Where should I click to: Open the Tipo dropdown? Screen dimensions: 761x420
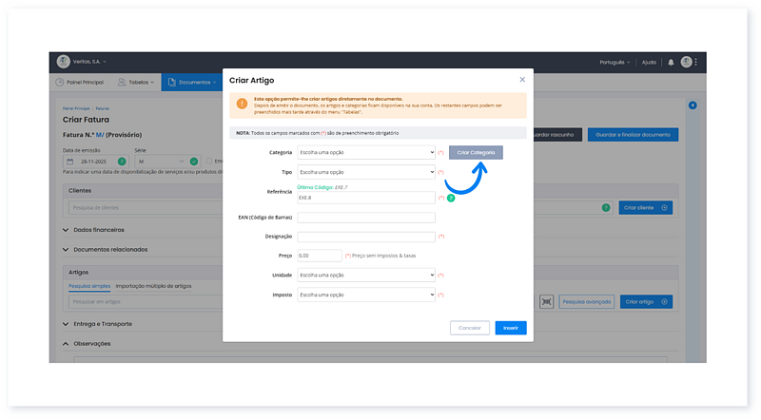point(366,172)
